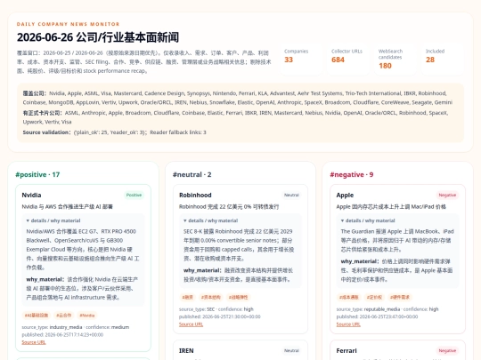
Task: Click the why_material paragraph in Nvidia card
Action: tap(82, 288)
